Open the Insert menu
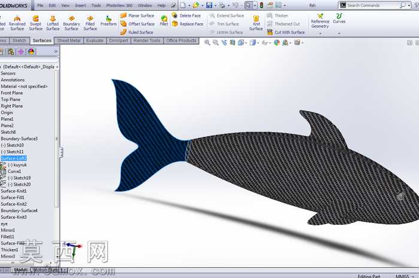 tap(80, 5)
